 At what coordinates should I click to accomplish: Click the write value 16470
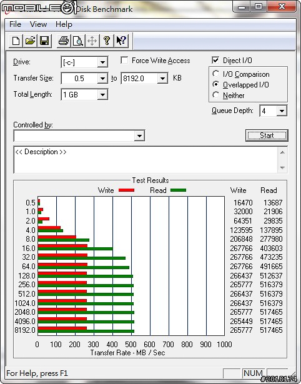click(x=243, y=203)
